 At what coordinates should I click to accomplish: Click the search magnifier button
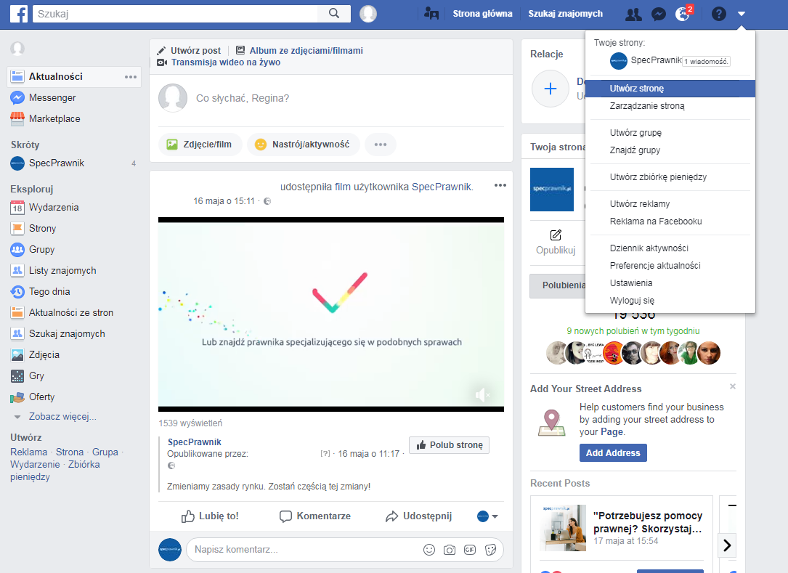[x=334, y=13]
